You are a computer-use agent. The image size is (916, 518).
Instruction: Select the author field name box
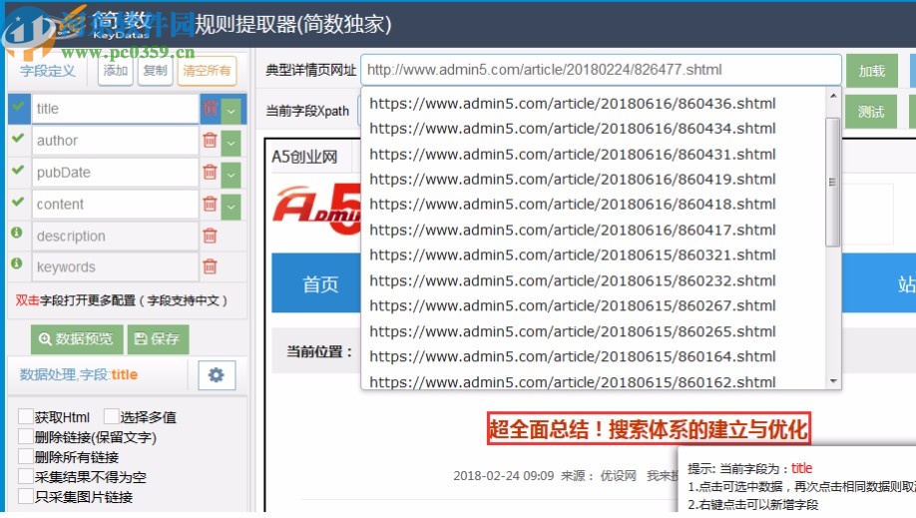tap(116, 141)
